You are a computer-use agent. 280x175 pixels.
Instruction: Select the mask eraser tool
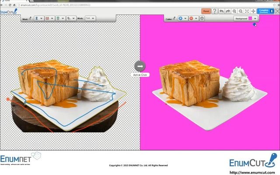coord(69,18)
